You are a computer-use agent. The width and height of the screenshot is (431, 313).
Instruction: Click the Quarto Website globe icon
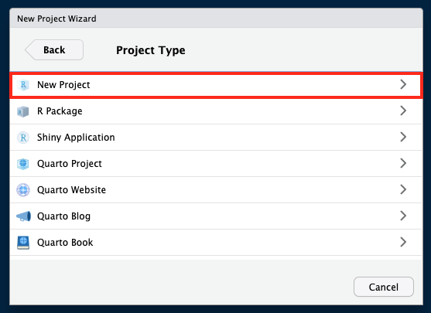tap(23, 189)
